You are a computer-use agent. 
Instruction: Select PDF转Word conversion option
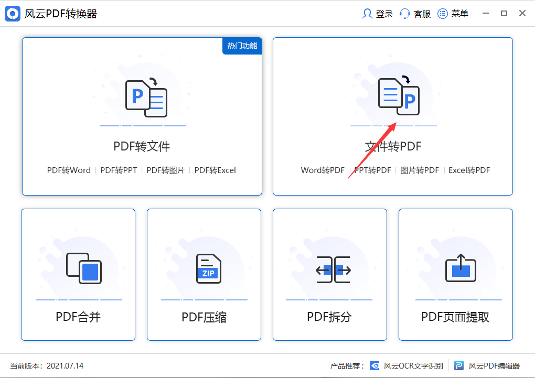pos(68,170)
